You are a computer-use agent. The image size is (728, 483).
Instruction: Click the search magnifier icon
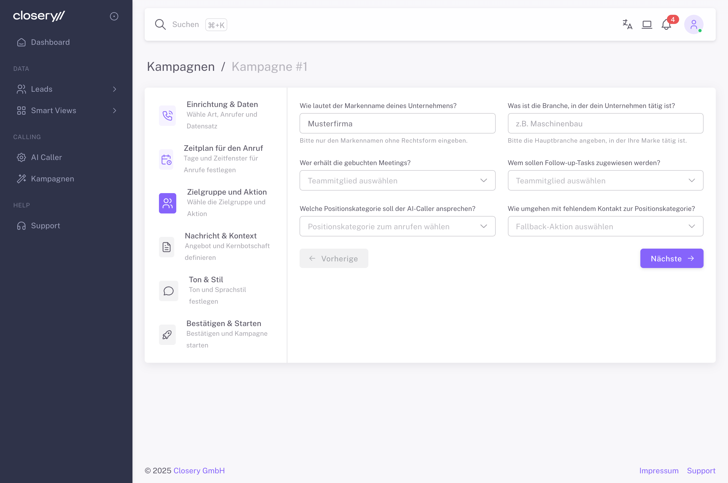160,24
